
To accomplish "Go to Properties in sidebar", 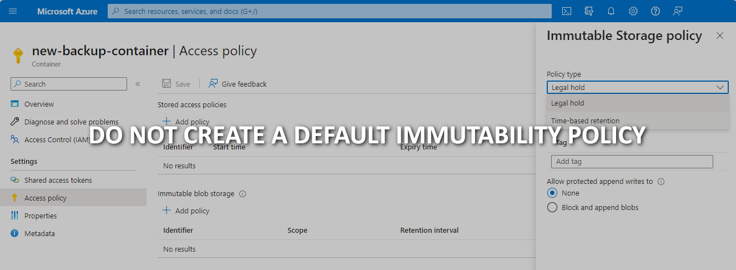I will click(x=41, y=216).
